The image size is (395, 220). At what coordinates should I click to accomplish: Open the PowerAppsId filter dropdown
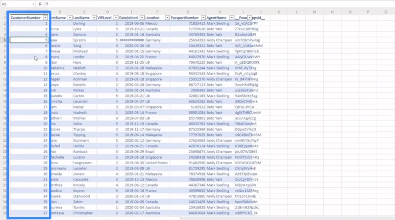[249, 18]
